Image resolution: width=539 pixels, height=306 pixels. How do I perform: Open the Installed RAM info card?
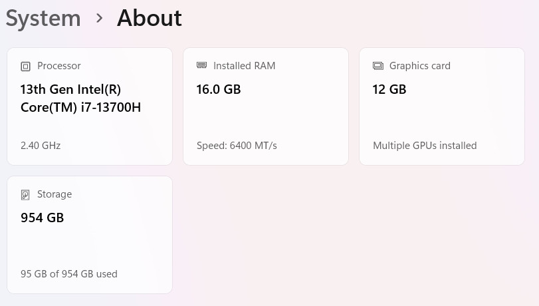(266, 106)
